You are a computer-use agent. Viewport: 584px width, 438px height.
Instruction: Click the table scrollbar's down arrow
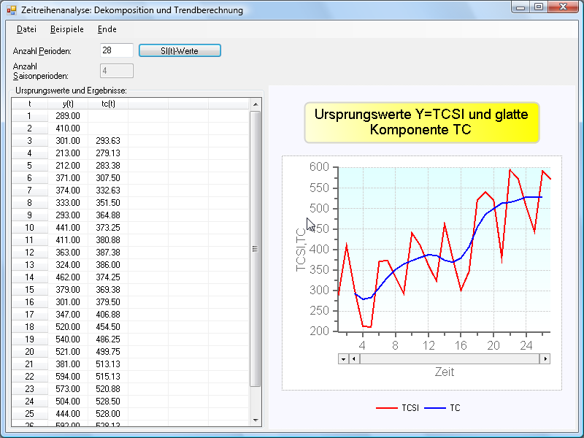pos(255,420)
